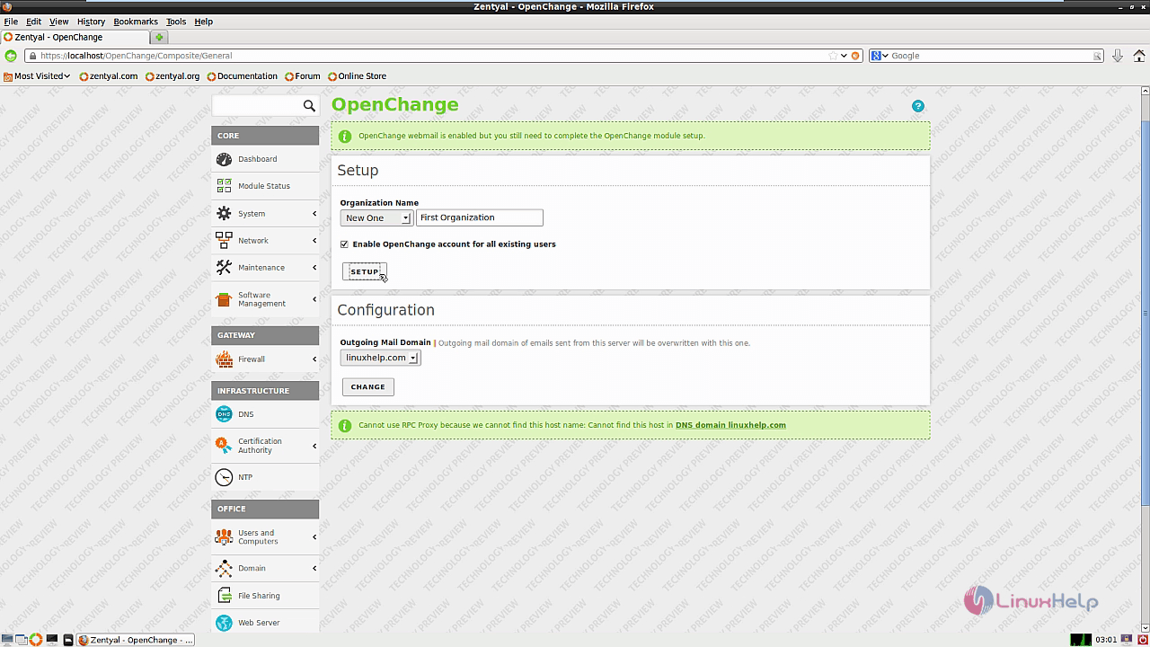This screenshot has height=647, width=1150.
Task: Toggle Enable OpenChange account for all users
Action: pyautogui.click(x=344, y=244)
